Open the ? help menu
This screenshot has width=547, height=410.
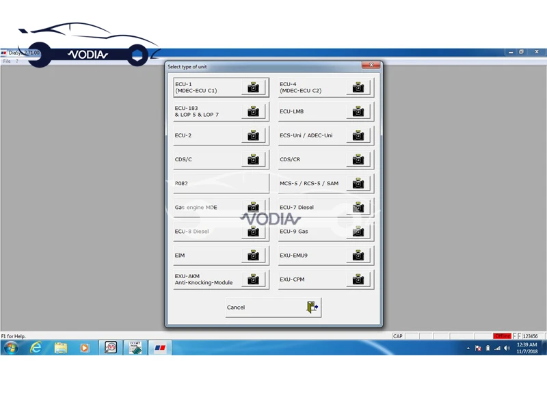(x=16, y=61)
